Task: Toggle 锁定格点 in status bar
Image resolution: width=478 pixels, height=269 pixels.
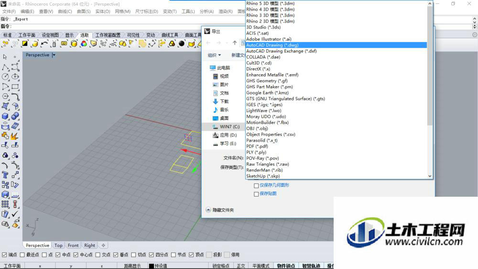Action: [221, 266]
